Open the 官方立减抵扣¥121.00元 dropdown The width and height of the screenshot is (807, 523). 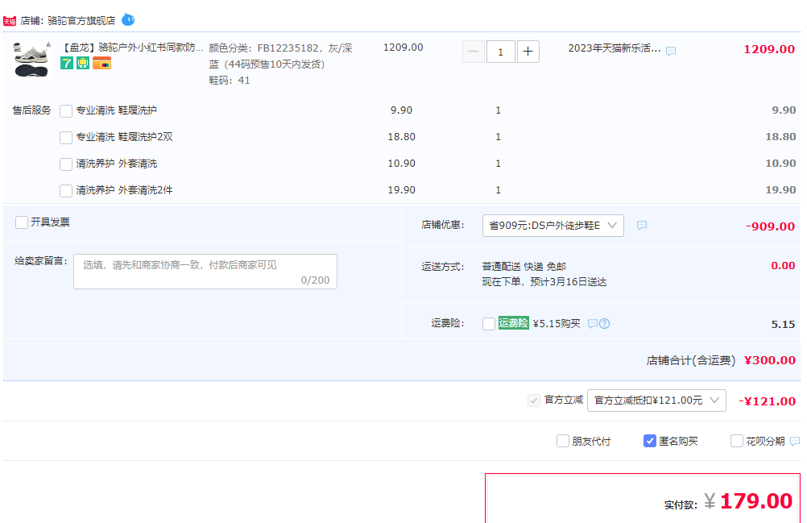coord(656,401)
